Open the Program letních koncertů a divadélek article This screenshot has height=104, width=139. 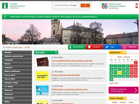pos(66,75)
